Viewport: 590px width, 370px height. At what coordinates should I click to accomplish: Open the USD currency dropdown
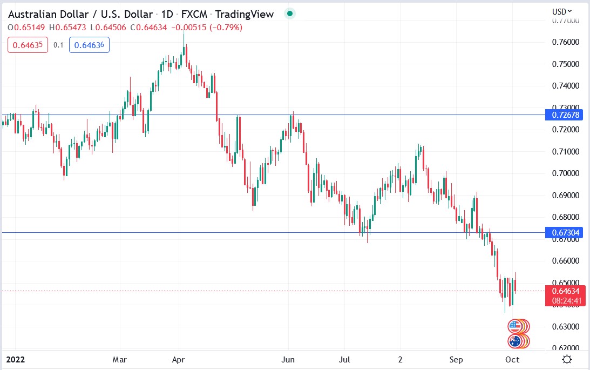[x=561, y=10]
